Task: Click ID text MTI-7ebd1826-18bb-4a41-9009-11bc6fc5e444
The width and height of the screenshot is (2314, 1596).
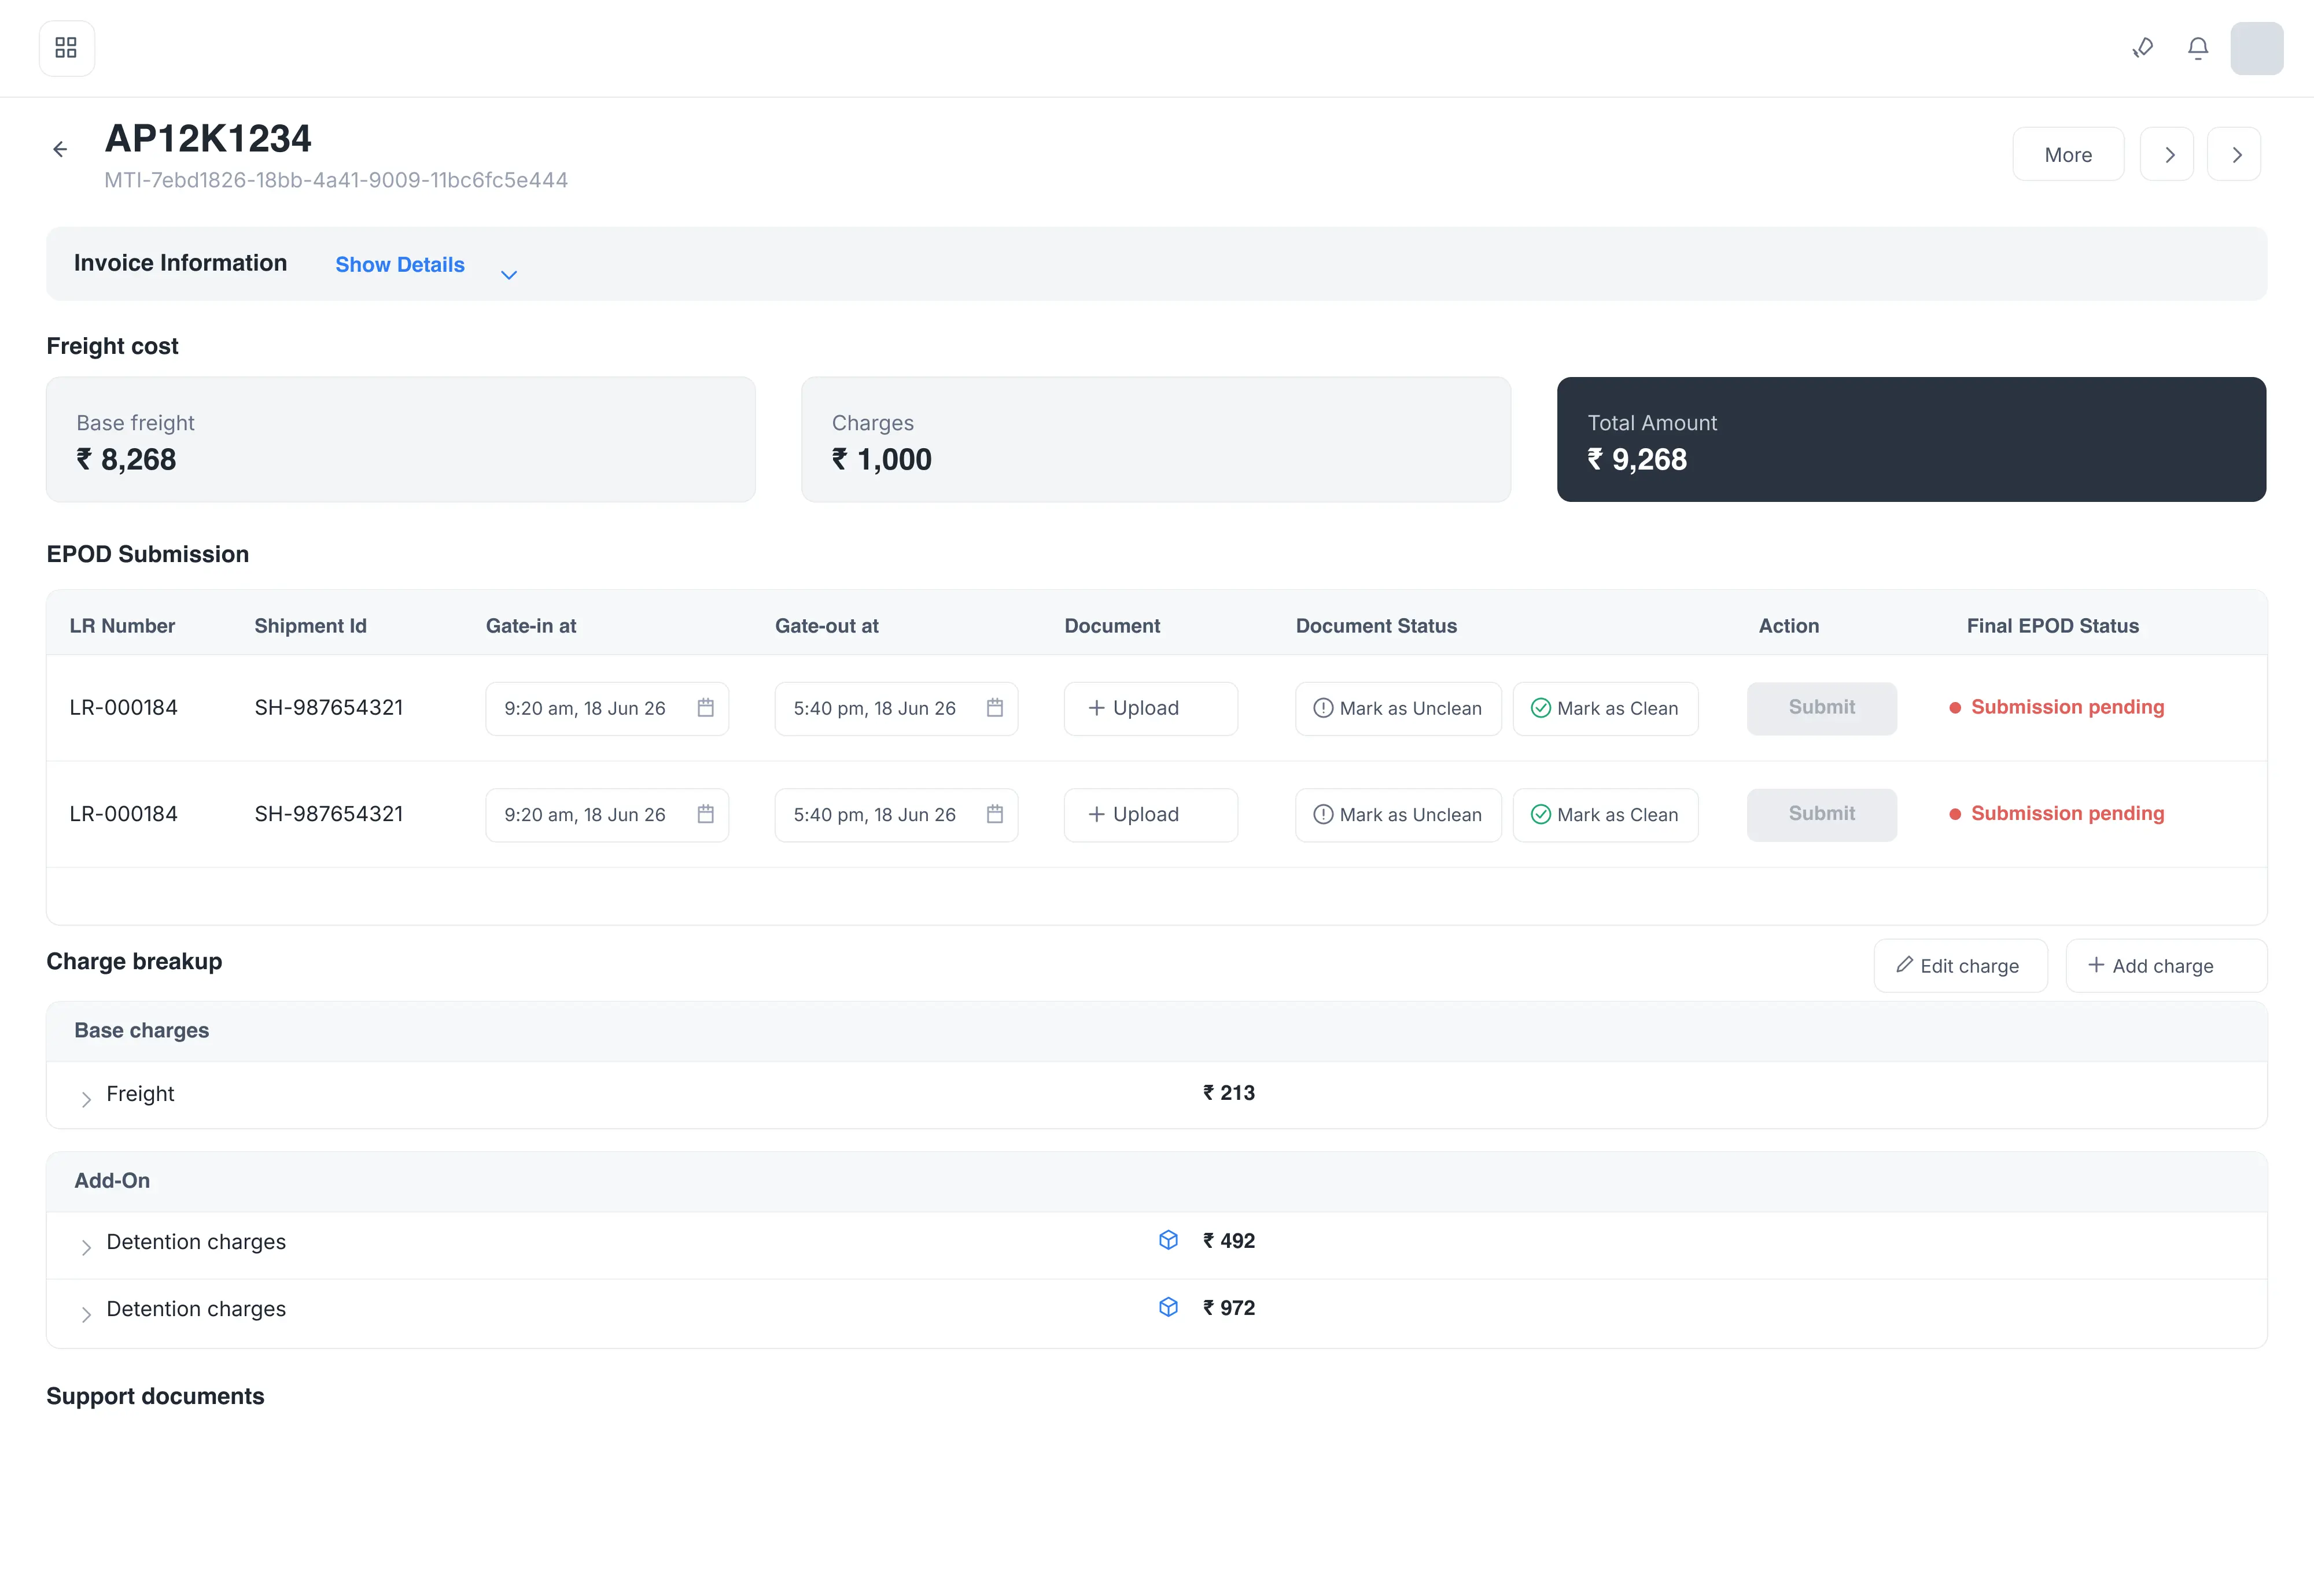Action: (336, 180)
